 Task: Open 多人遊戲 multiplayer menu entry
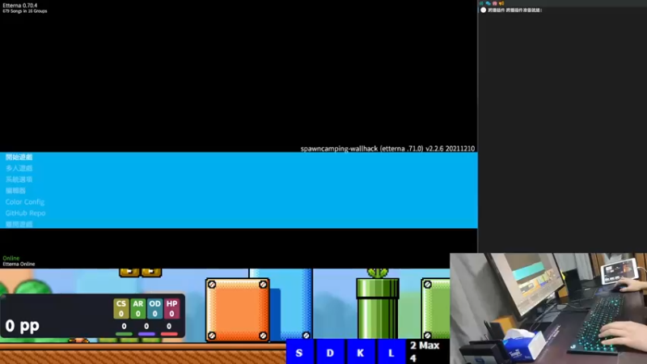click(19, 168)
